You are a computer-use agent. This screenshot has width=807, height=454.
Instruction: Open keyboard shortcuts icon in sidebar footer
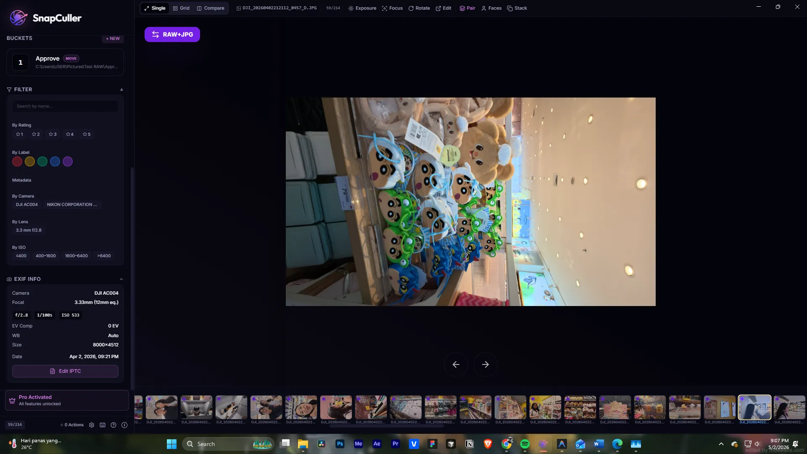click(x=103, y=425)
